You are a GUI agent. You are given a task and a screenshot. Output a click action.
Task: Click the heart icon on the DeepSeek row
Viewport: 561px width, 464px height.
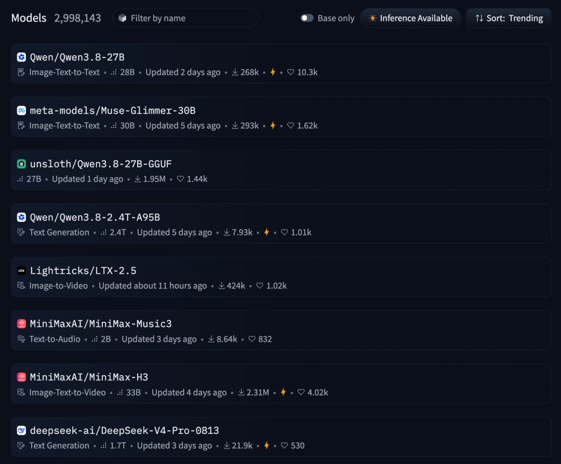285,445
